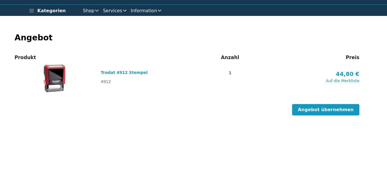Click the quantity value 1

(x=230, y=73)
